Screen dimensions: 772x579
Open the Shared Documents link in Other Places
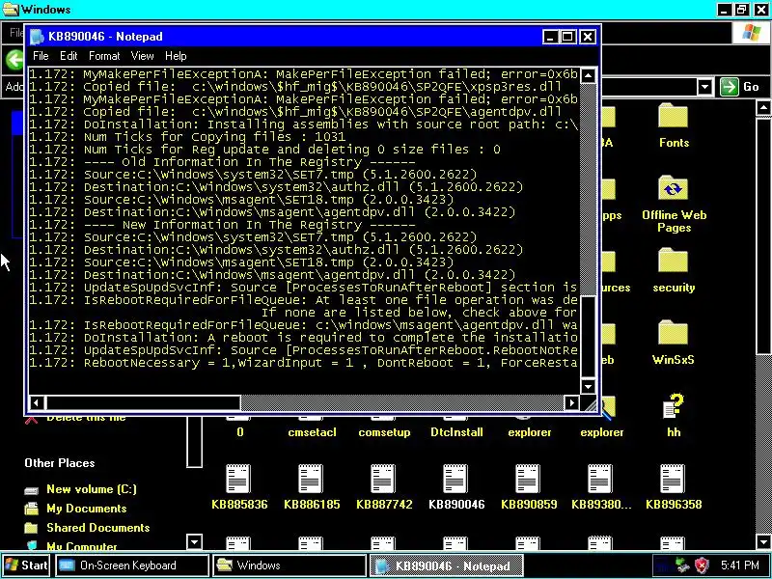tap(98, 528)
